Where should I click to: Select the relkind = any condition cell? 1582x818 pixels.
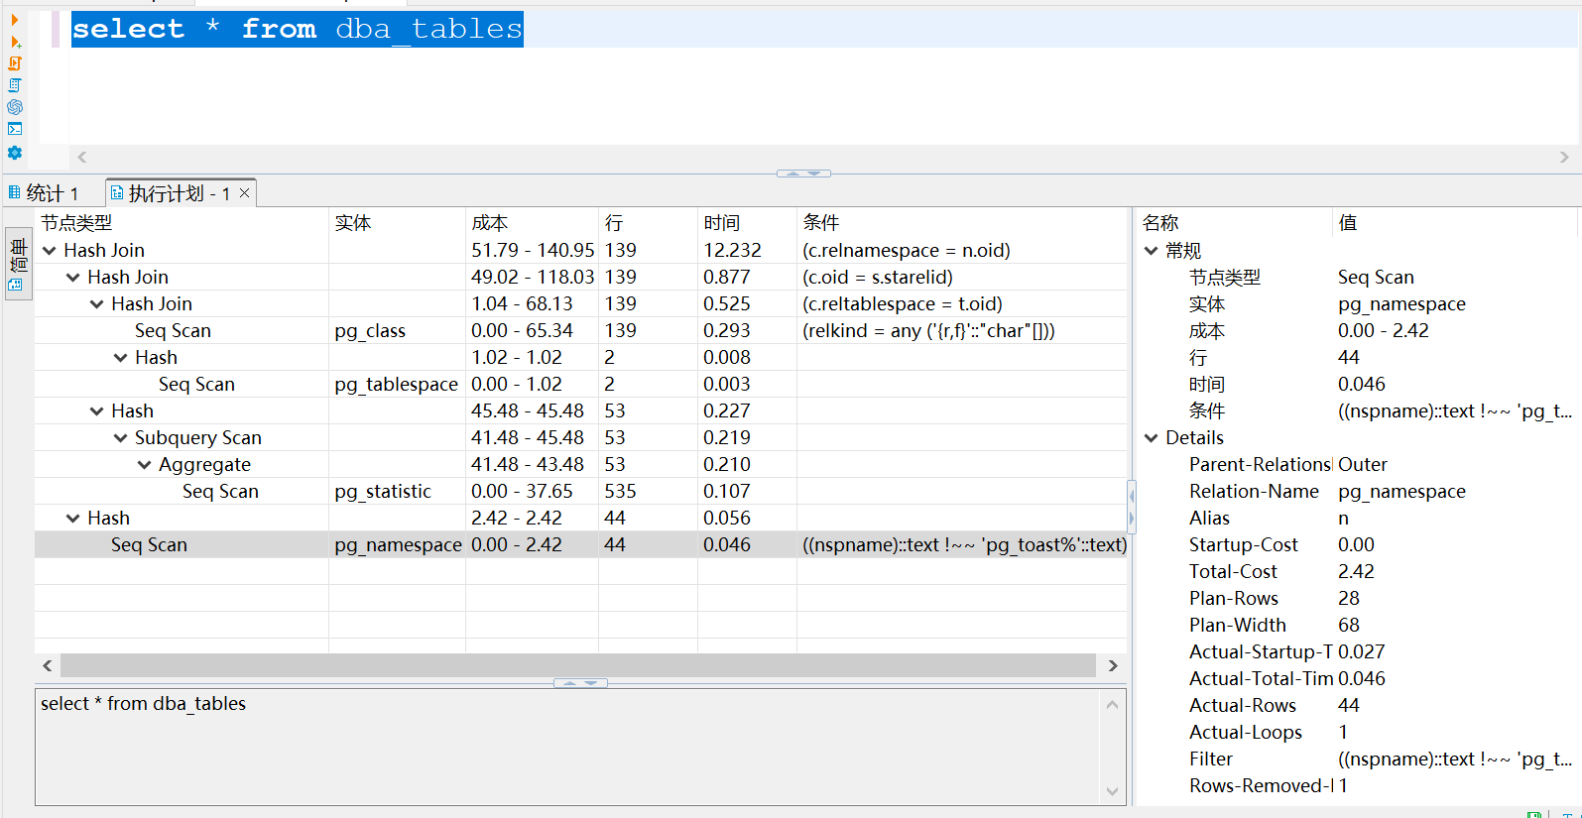pyautogui.click(x=962, y=331)
